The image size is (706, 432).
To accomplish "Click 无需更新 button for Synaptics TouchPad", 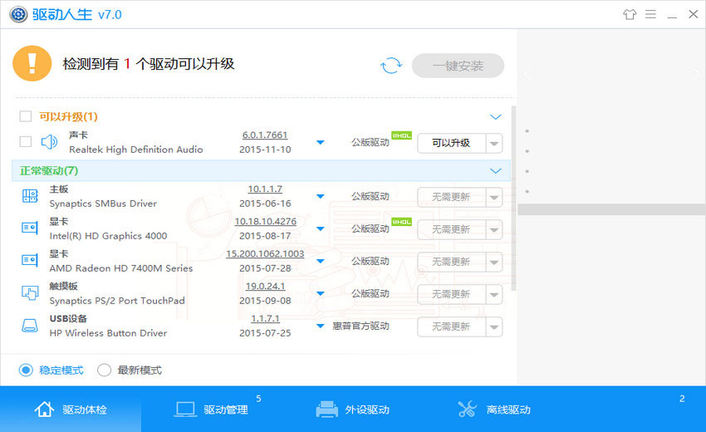I will click(x=452, y=295).
